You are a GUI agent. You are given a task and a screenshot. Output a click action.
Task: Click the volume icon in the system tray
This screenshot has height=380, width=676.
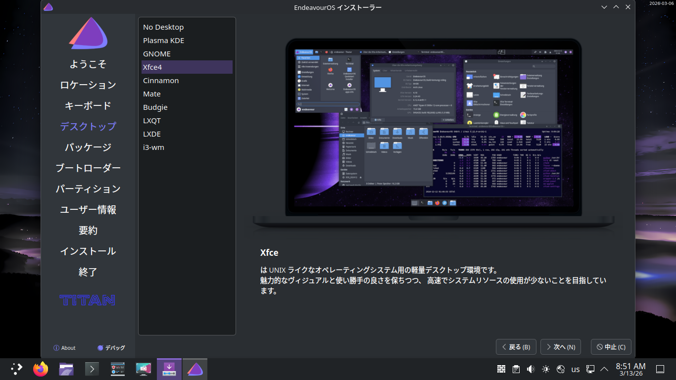pyautogui.click(x=531, y=369)
